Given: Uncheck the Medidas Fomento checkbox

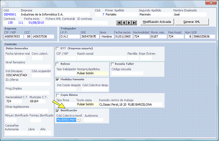Looking at the screenshot, I should 57,80.
